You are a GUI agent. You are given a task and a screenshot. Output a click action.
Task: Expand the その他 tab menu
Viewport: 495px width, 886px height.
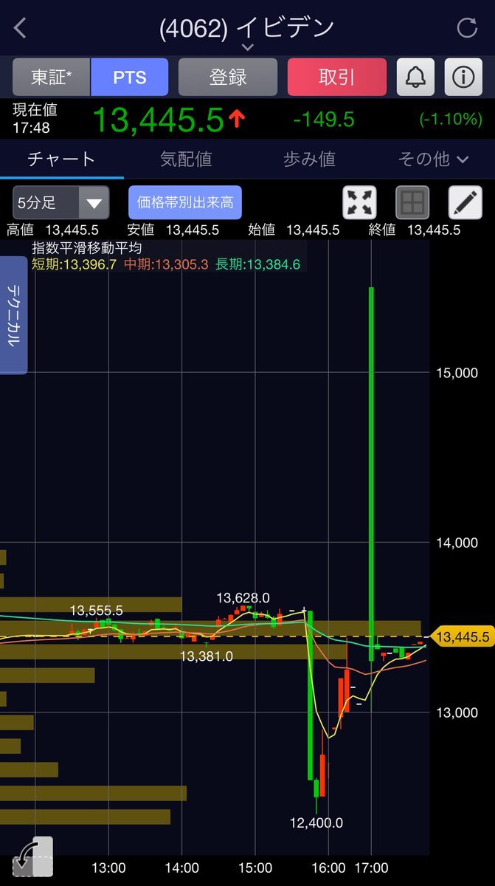coord(433,159)
